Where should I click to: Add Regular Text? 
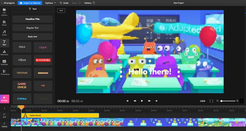(x=32, y=28)
